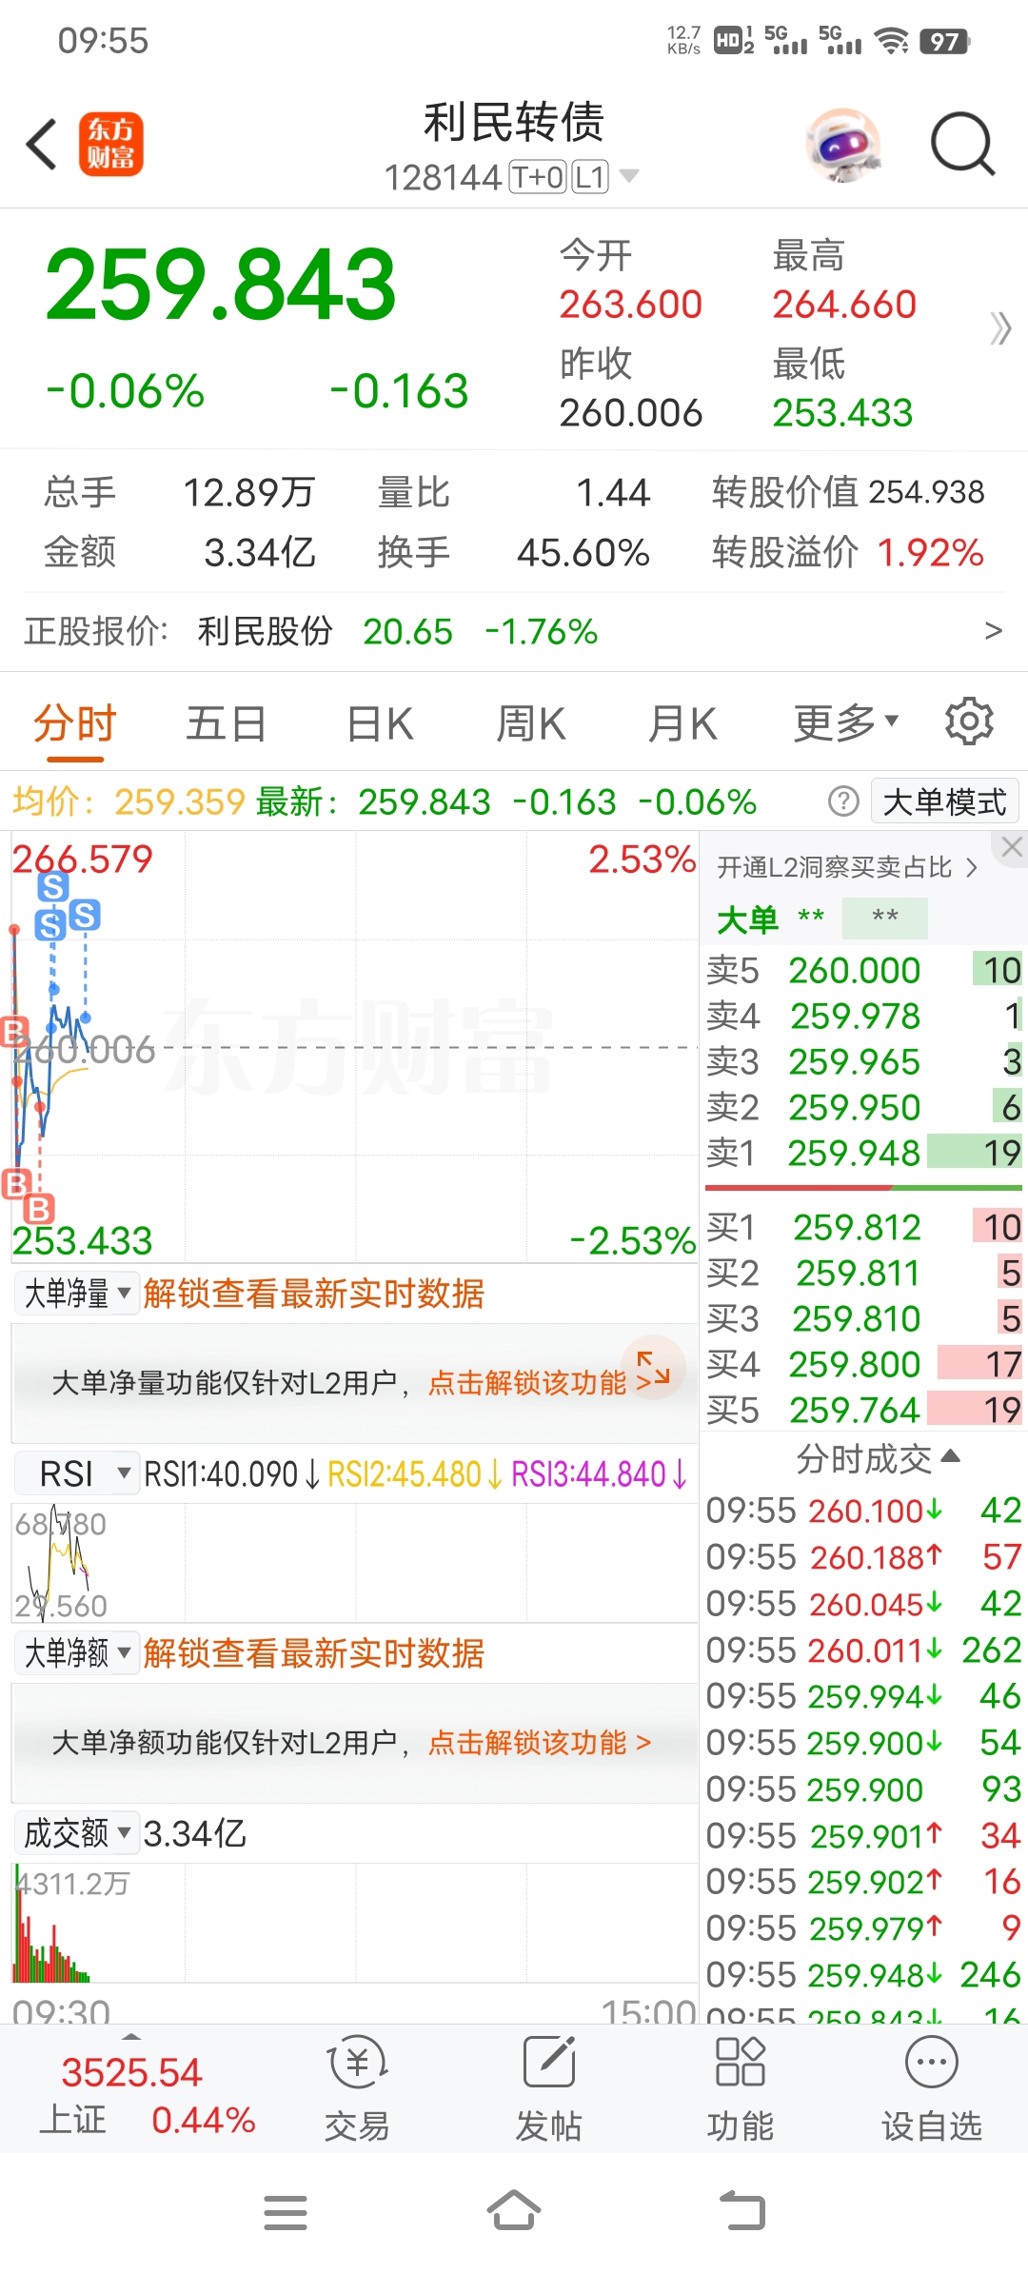Tap the Android back button
This screenshot has height=2273, width=1028.
(742, 2210)
